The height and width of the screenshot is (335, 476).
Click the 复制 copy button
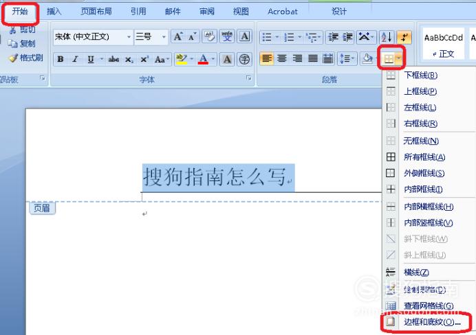(x=21, y=44)
